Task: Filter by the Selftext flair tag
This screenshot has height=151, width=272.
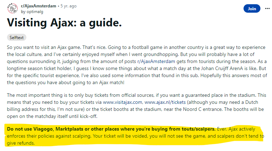Action: point(17,38)
